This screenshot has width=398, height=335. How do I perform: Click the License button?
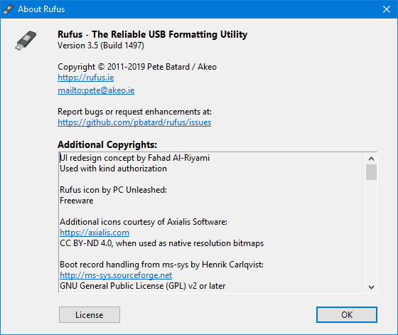[x=90, y=314]
